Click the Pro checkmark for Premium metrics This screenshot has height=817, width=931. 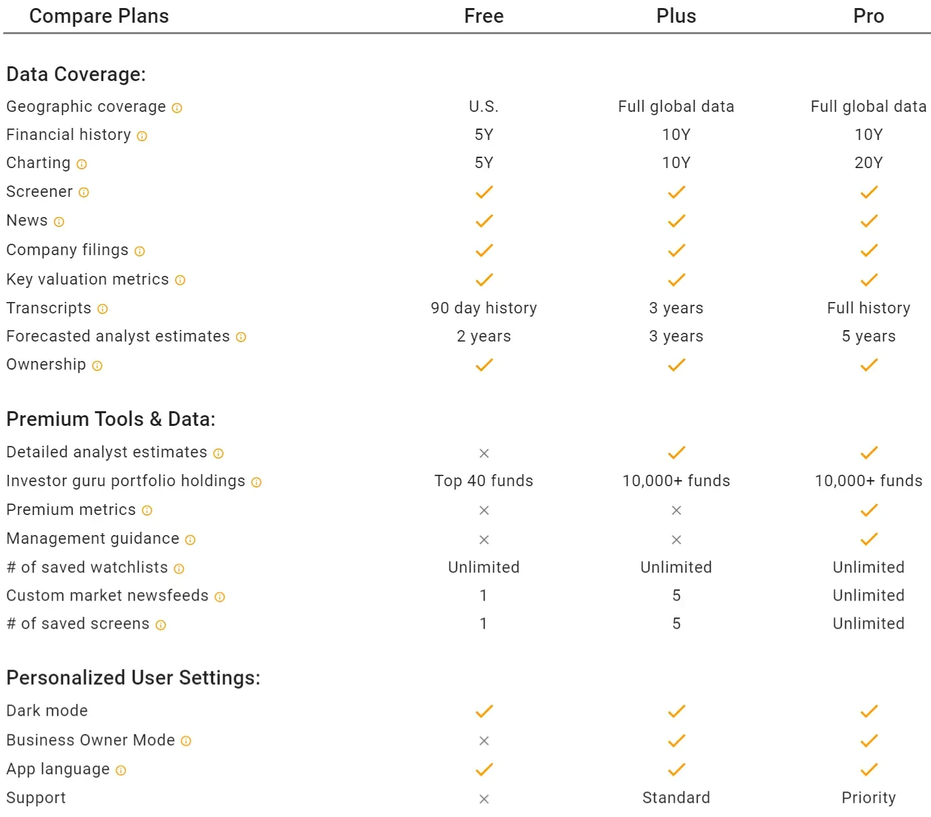[x=869, y=510]
